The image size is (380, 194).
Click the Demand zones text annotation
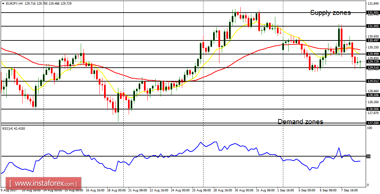click(x=300, y=121)
